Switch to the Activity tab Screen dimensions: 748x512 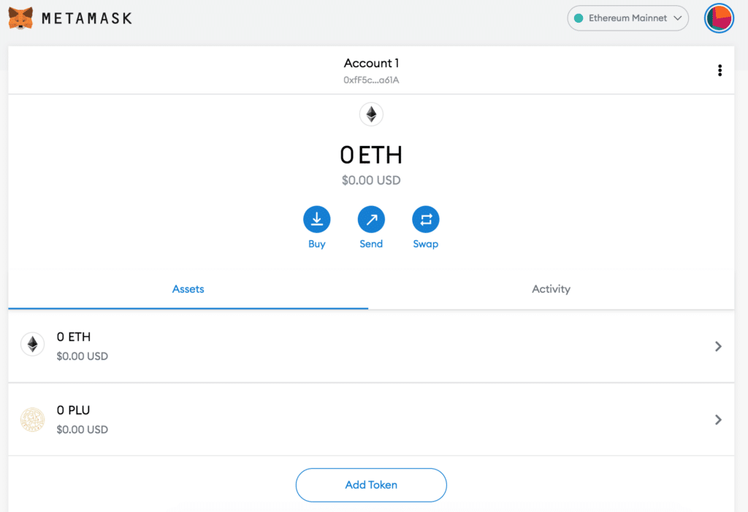551,289
